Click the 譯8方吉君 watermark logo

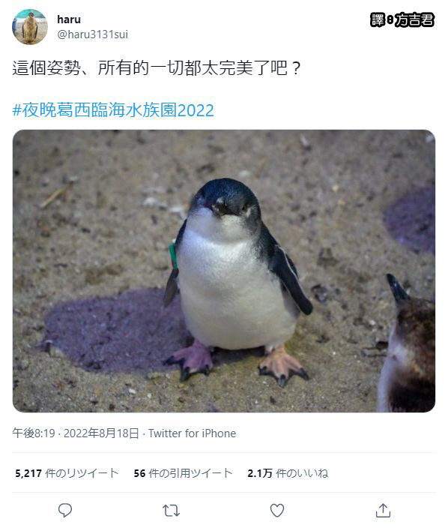click(x=402, y=19)
